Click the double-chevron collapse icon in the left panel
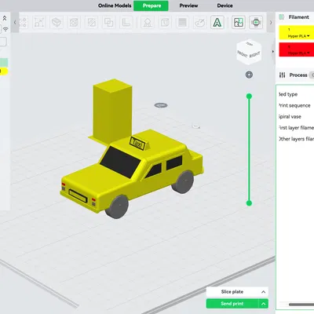The height and width of the screenshot is (314, 314). click(5, 18)
